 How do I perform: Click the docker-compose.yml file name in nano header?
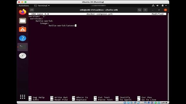pyautogui.click(x=99, y=14)
